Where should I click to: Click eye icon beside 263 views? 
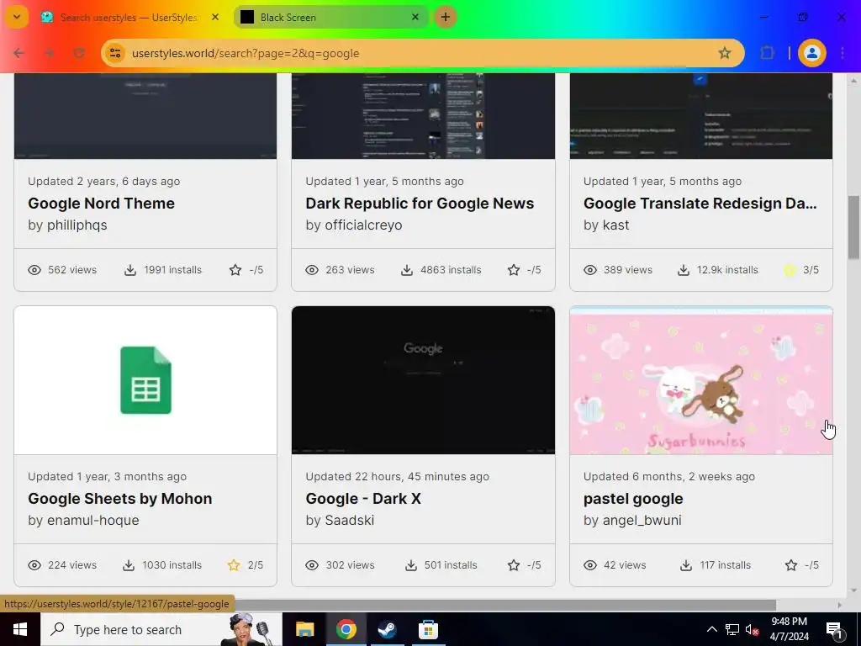pyautogui.click(x=312, y=270)
